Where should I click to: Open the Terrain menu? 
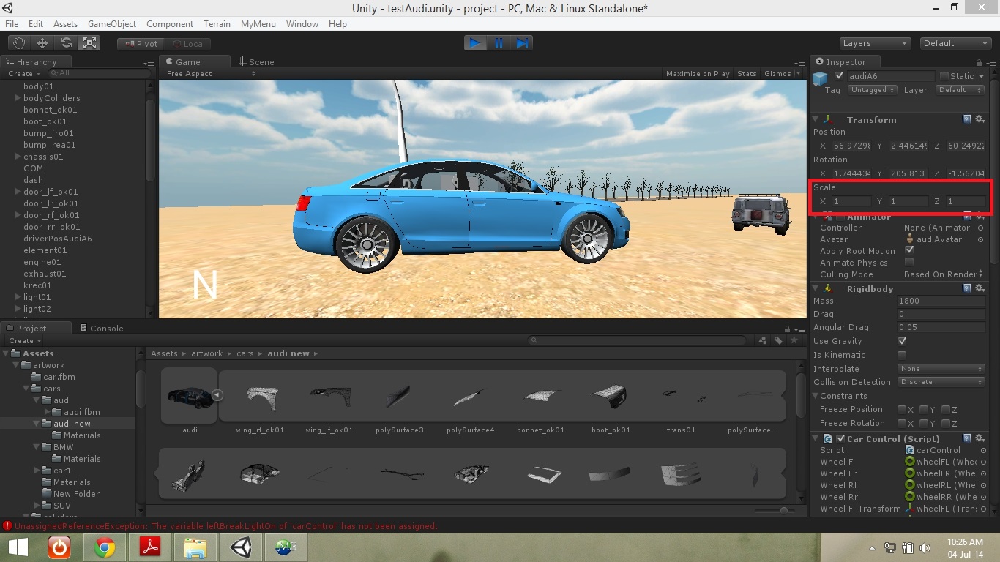click(217, 24)
